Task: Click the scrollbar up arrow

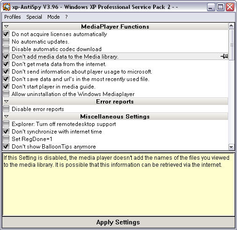Action: point(231,26)
